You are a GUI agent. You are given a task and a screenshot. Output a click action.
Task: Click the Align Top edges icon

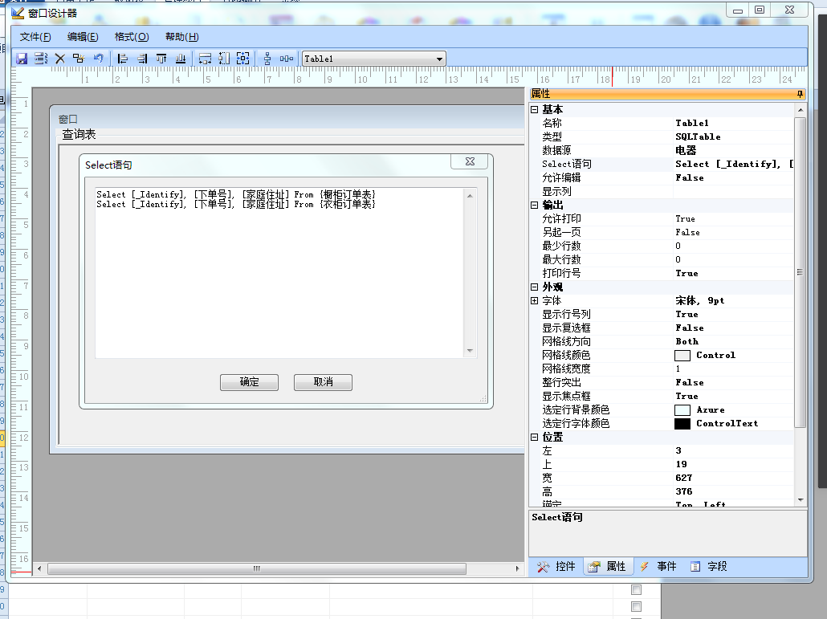[x=161, y=59]
